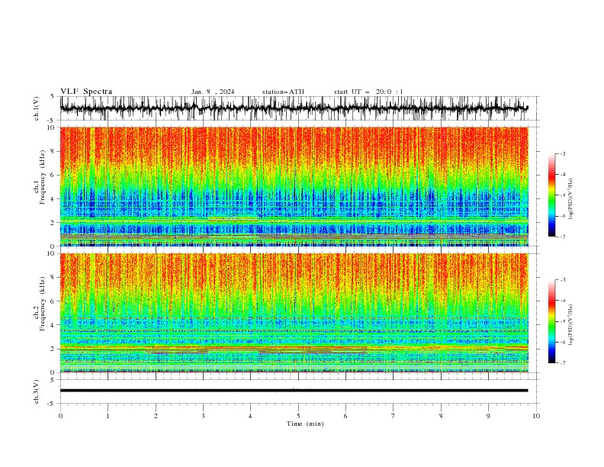Image resolution: width=604 pixels, height=467 pixels.
Task: Click the "7" tick on the time axis
Action: click(394, 416)
